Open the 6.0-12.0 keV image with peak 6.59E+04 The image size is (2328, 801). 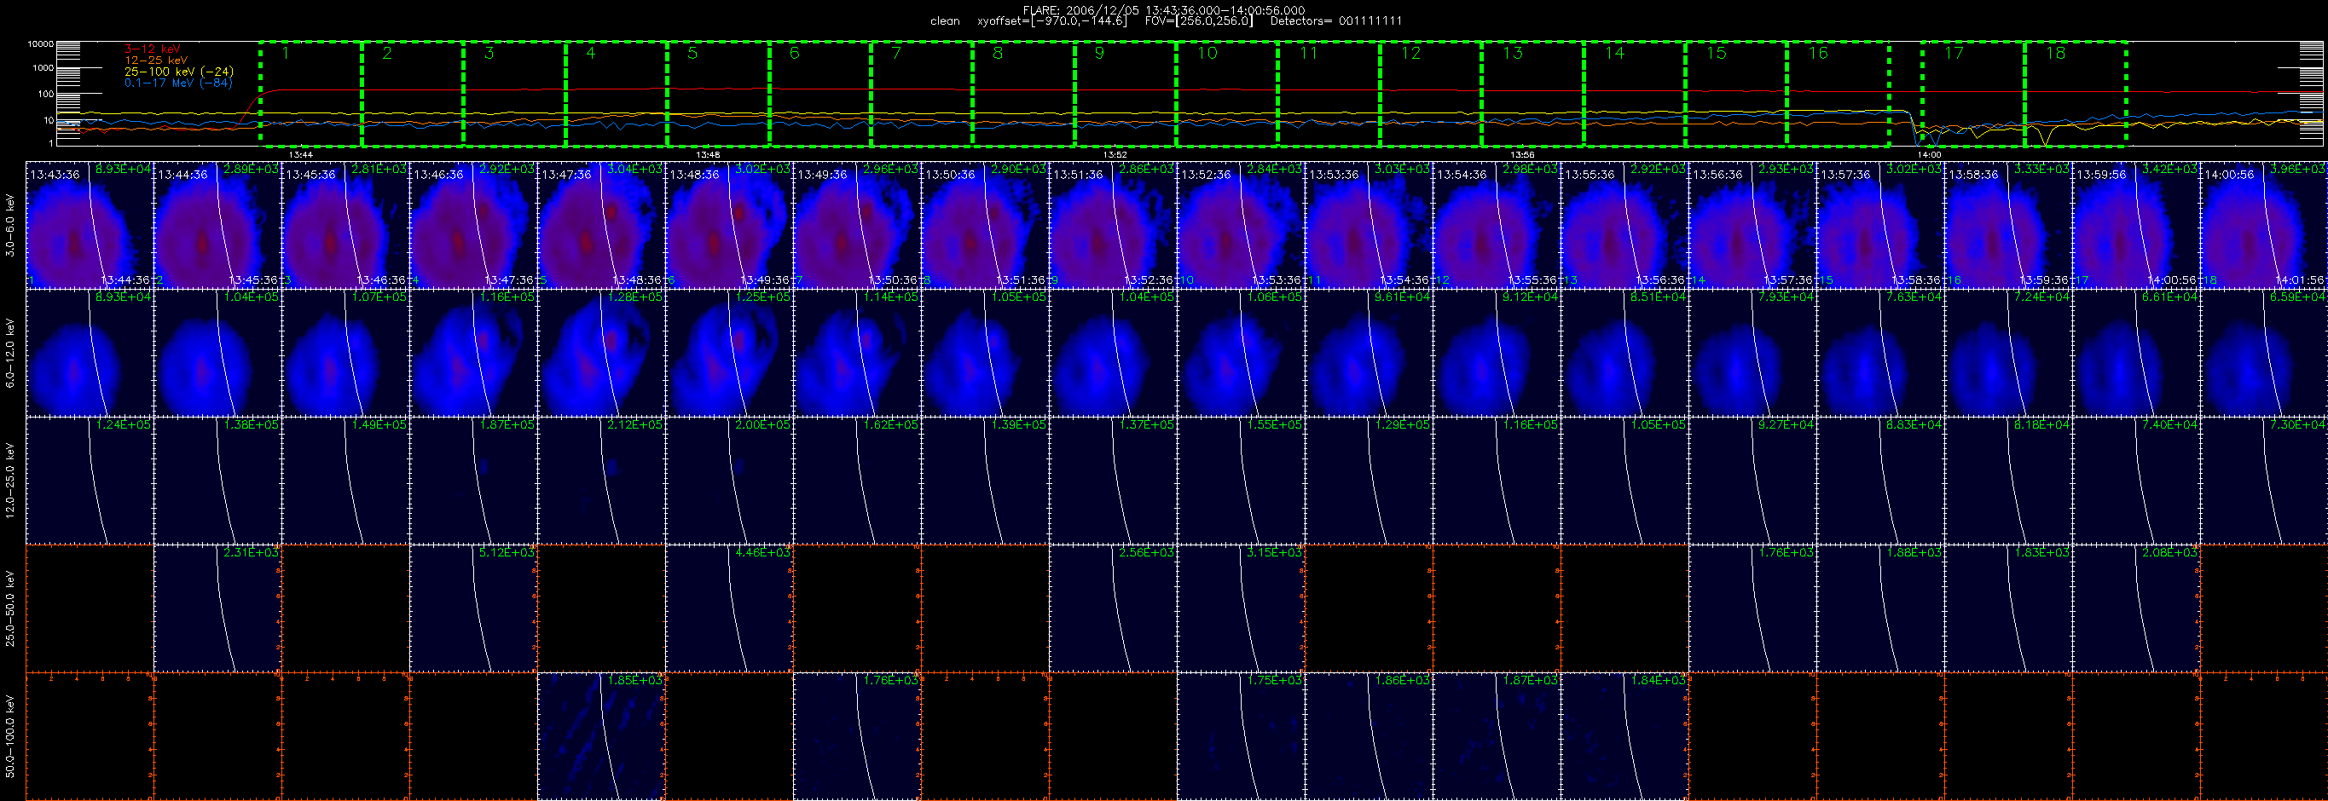pos(2264,353)
